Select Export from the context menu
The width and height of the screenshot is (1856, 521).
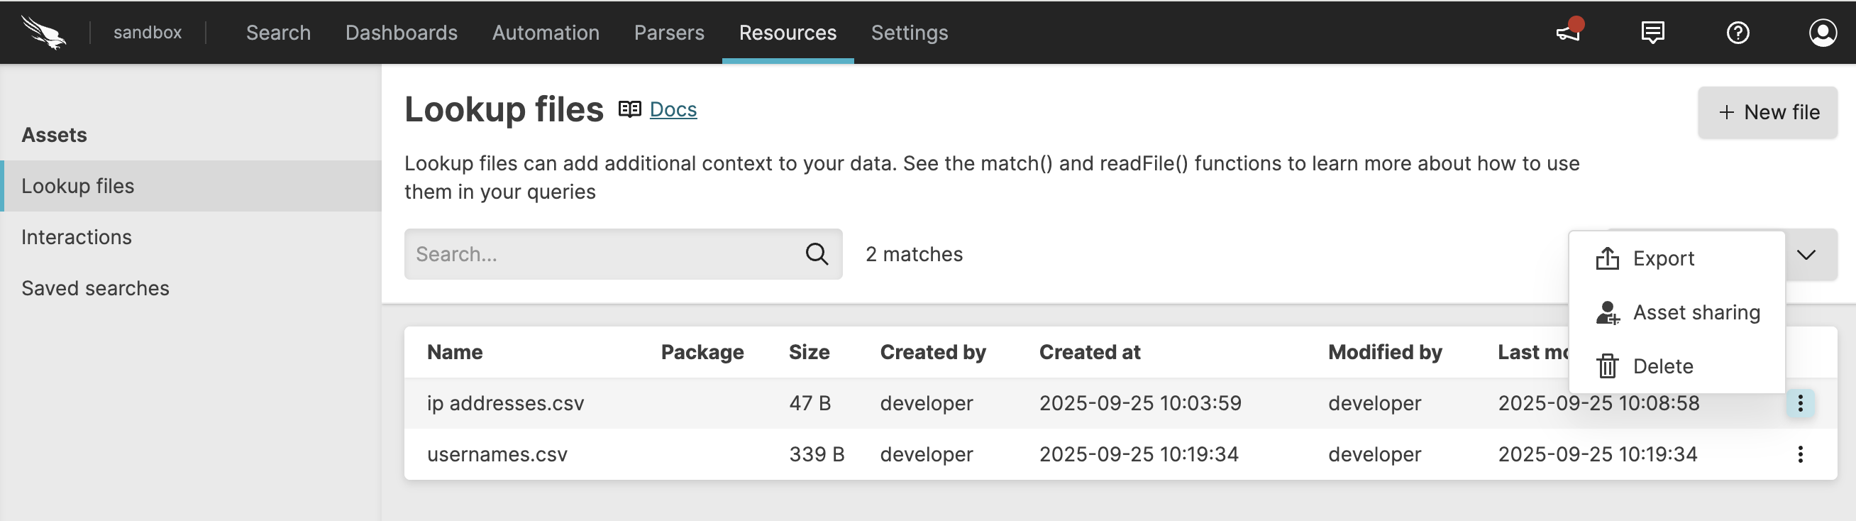tap(1663, 258)
